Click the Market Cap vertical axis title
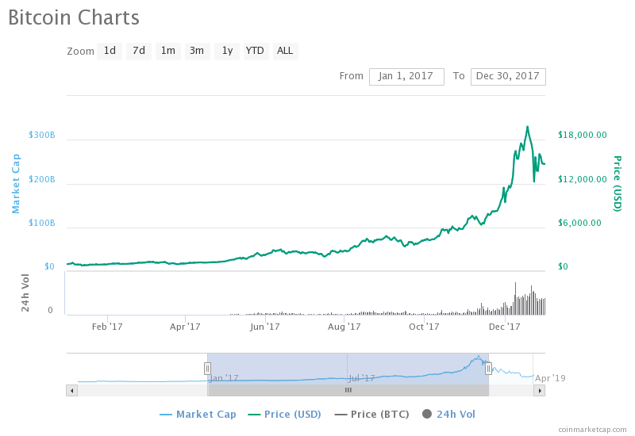This screenshot has width=635, height=436. [x=15, y=184]
